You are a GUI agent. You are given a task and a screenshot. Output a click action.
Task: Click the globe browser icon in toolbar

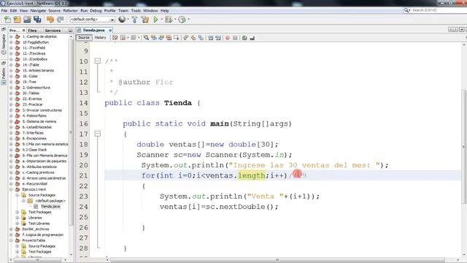pos(122,20)
